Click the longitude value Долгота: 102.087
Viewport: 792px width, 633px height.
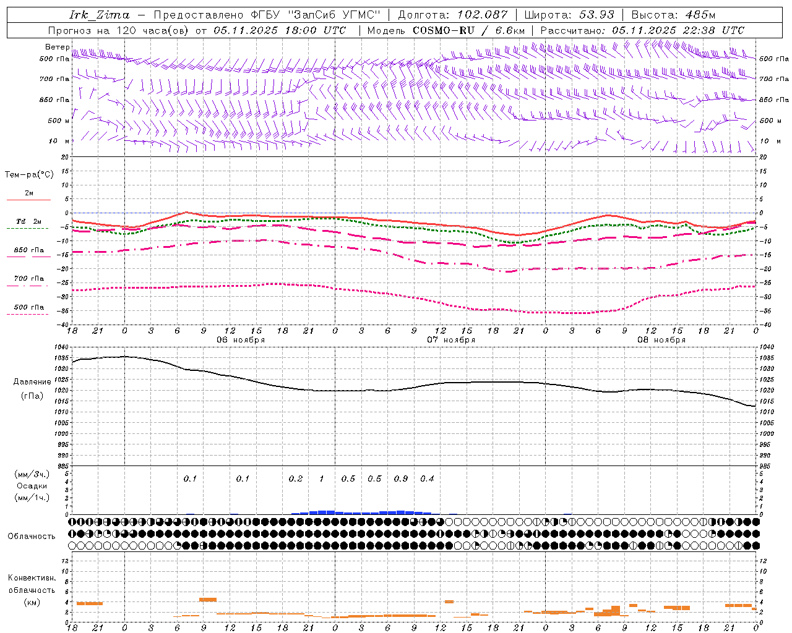452,15
